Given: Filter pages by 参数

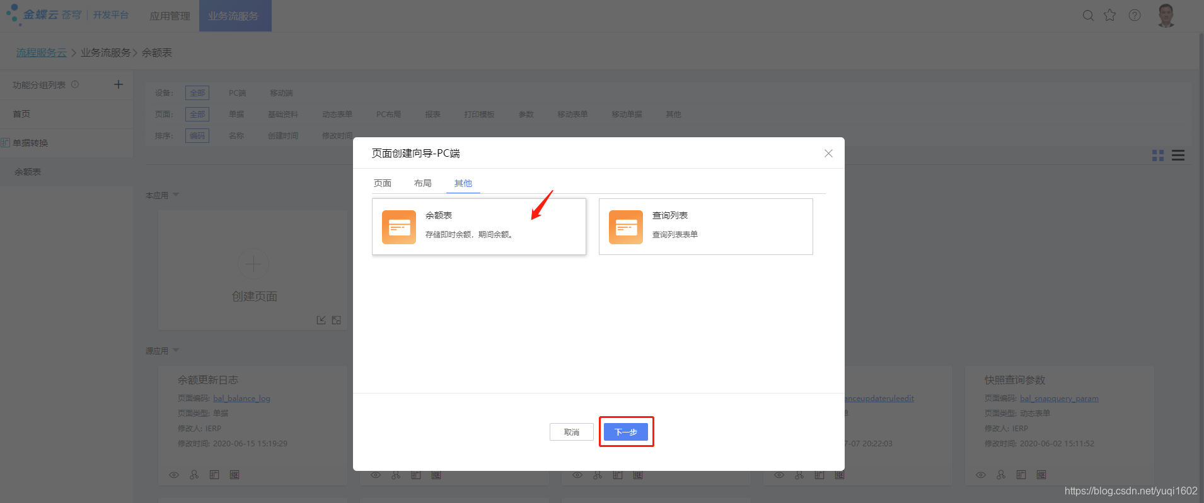Looking at the screenshot, I should click(x=526, y=115).
